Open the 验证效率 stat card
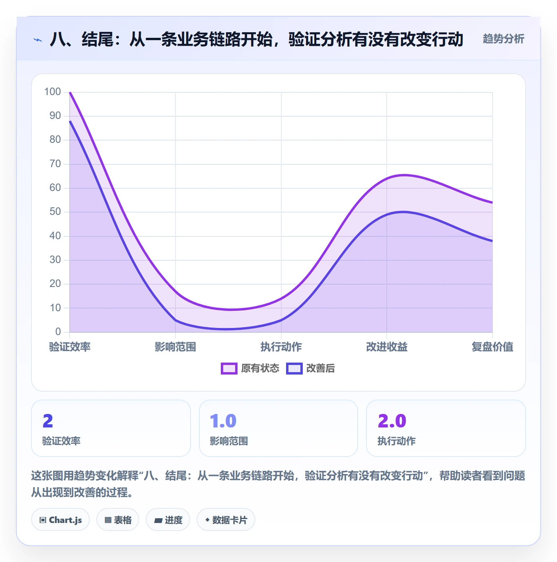The image size is (557, 562). [x=111, y=428]
